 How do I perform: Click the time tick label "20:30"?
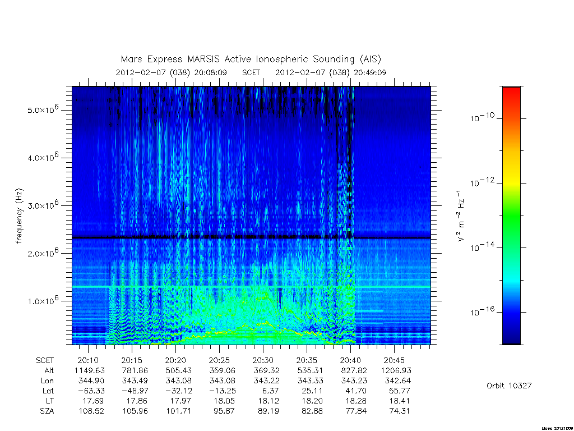pyautogui.click(x=263, y=360)
